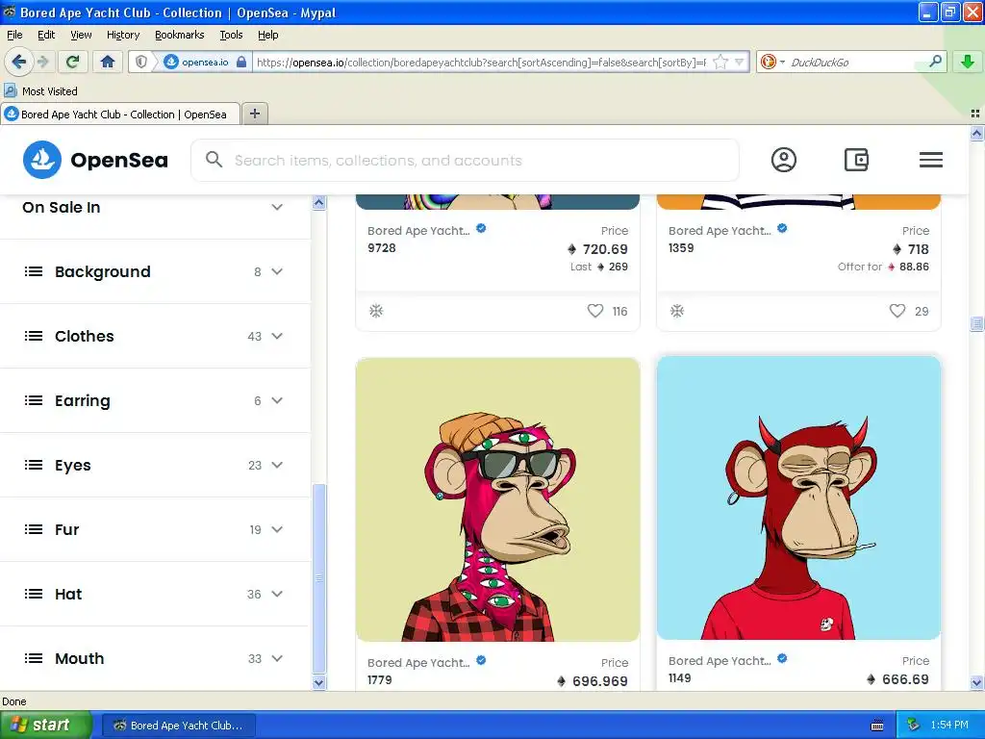
Task: Open the Edit menu
Action: [x=46, y=36]
